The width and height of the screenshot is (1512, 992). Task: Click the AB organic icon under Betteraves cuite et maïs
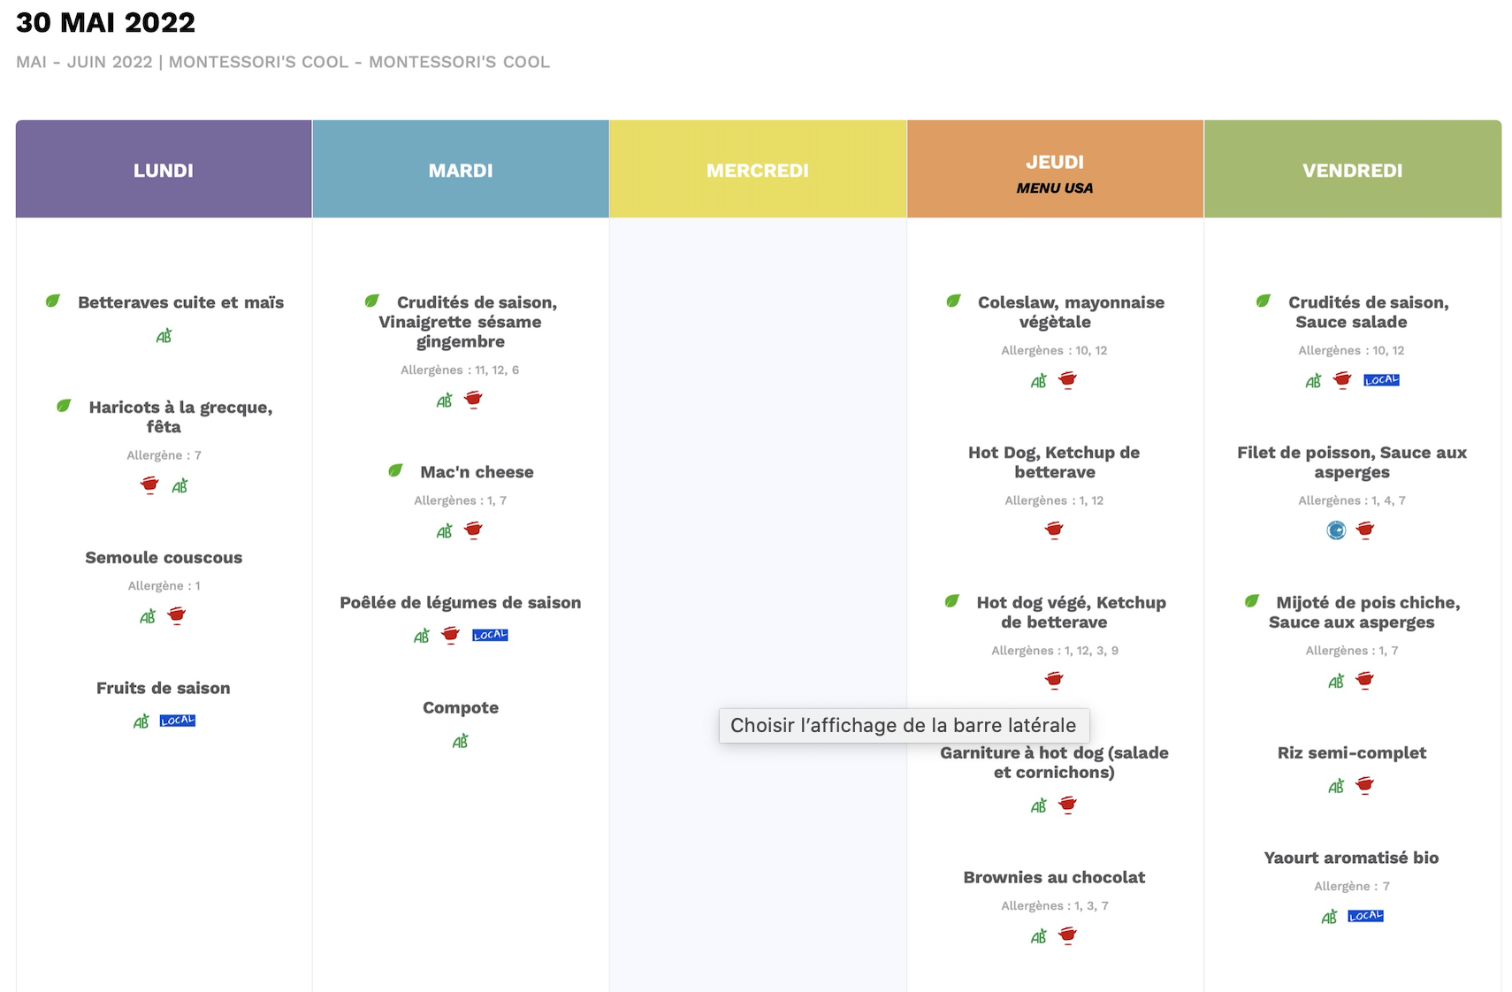[x=164, y=336]
